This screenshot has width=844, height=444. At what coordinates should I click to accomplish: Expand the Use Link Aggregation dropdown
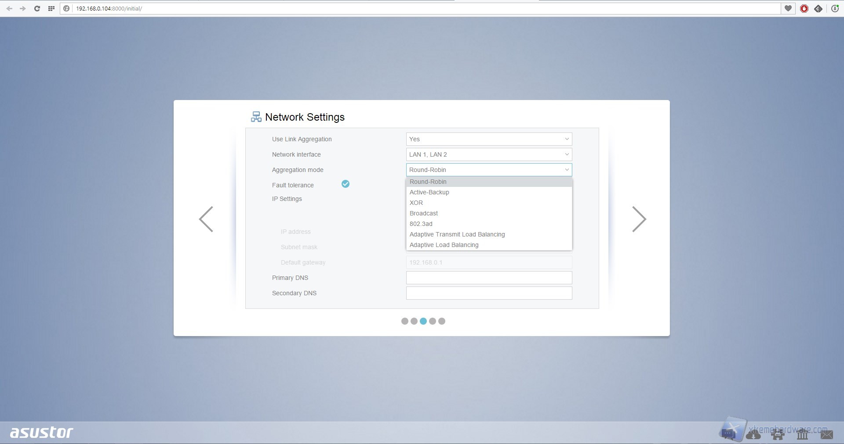[x=489, y=139]
